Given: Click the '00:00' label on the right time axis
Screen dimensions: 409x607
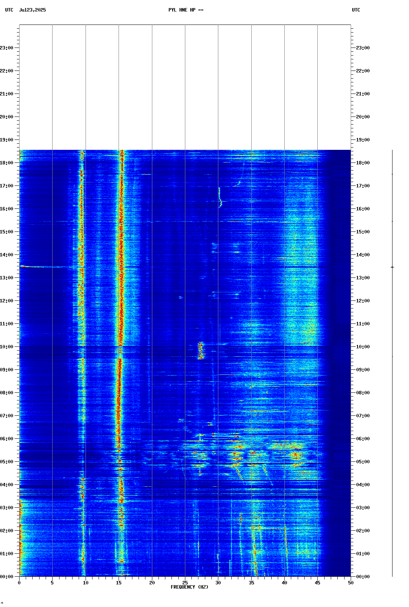Looking at the screenshot, I should 363,577.
